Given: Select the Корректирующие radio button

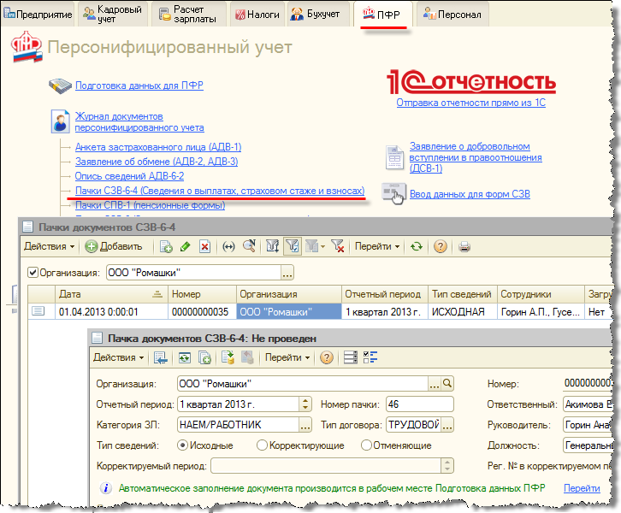Looking at the screenshot, I should click(262, 445).
